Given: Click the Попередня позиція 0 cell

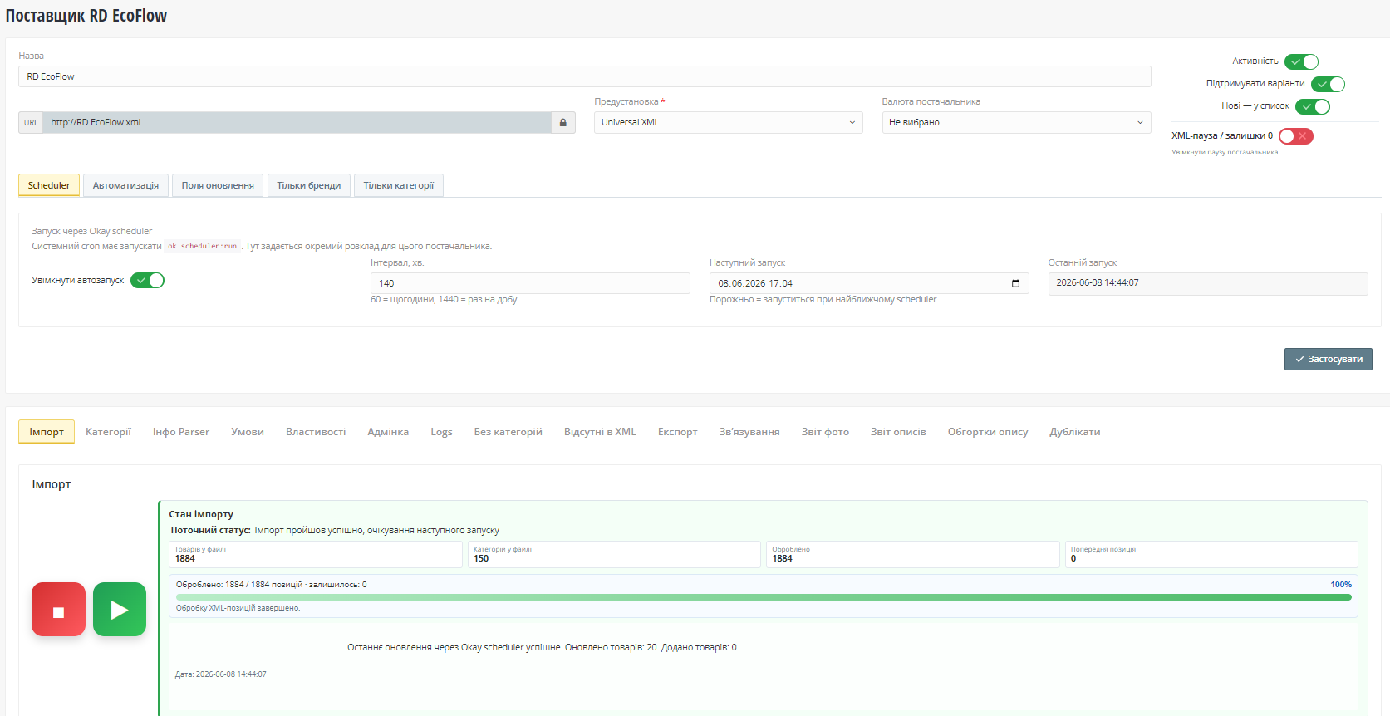Looking at the screenshot, I should 1211,554.
